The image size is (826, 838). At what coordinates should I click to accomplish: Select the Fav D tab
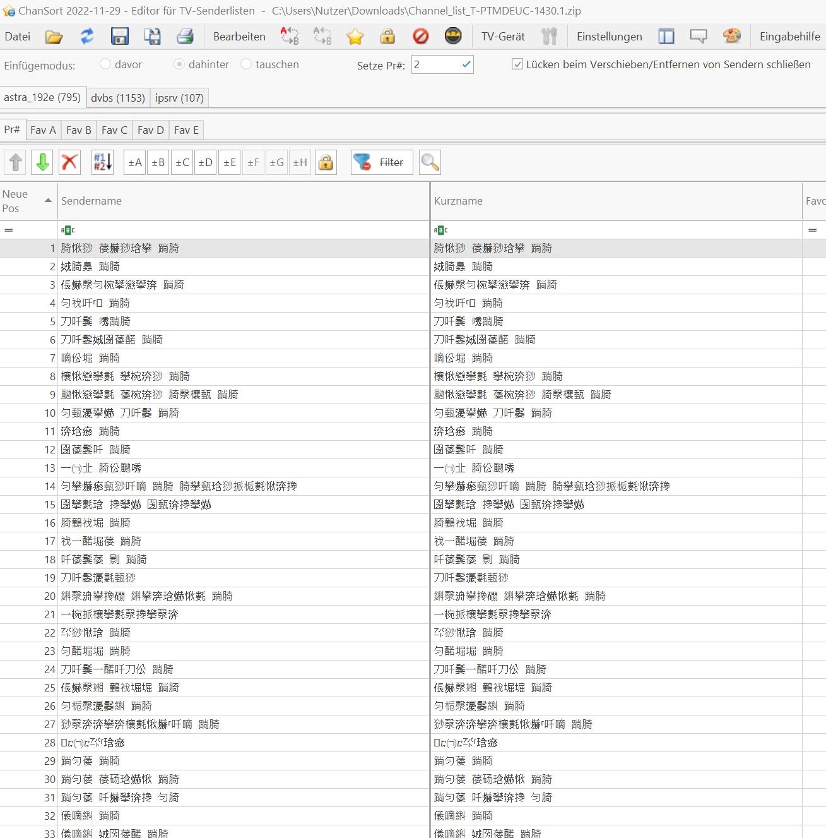(x=150, y=130)
